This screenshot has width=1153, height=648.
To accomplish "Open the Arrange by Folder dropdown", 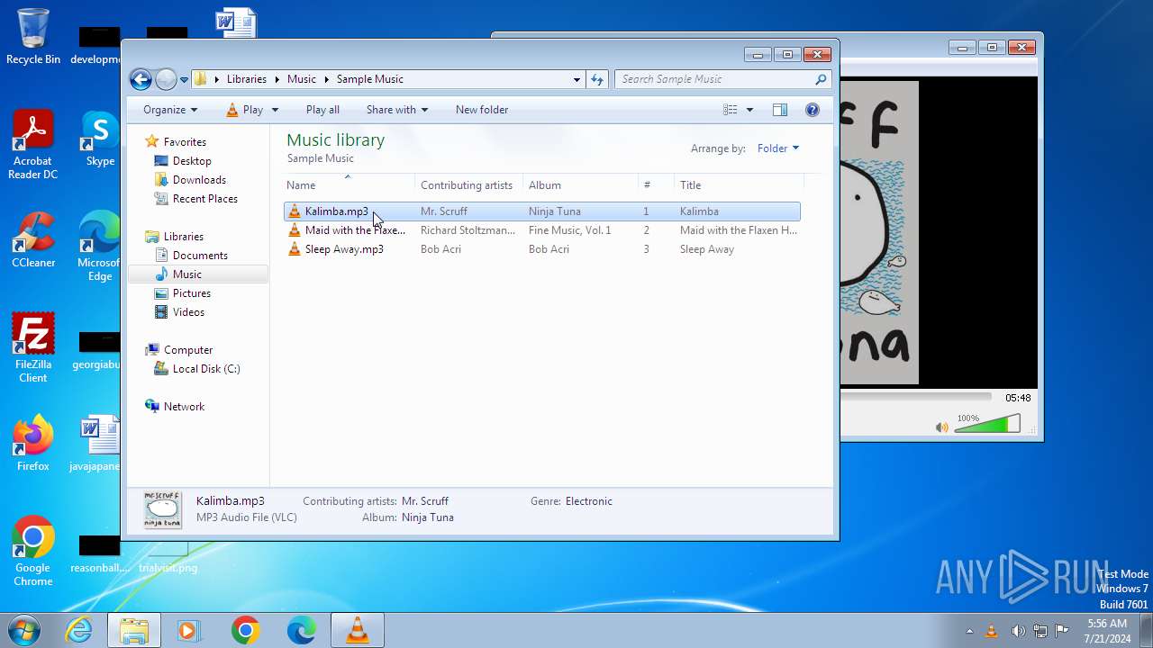I will point(778,148).
